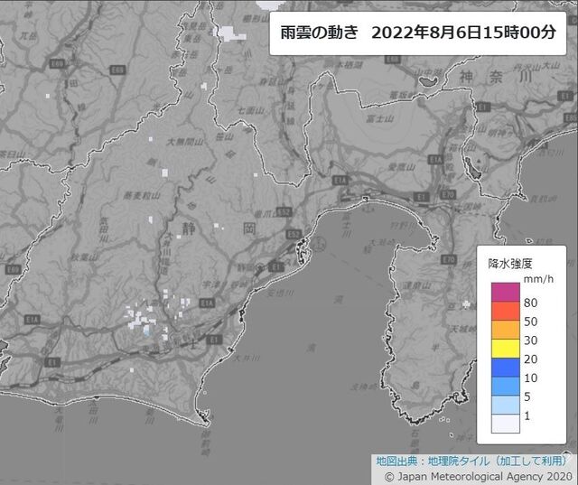The height and width of the screenshot is (485, 578).
Task: Click the E70 highway marker on Izu peninsula
Action: click(x=449, y=260)
